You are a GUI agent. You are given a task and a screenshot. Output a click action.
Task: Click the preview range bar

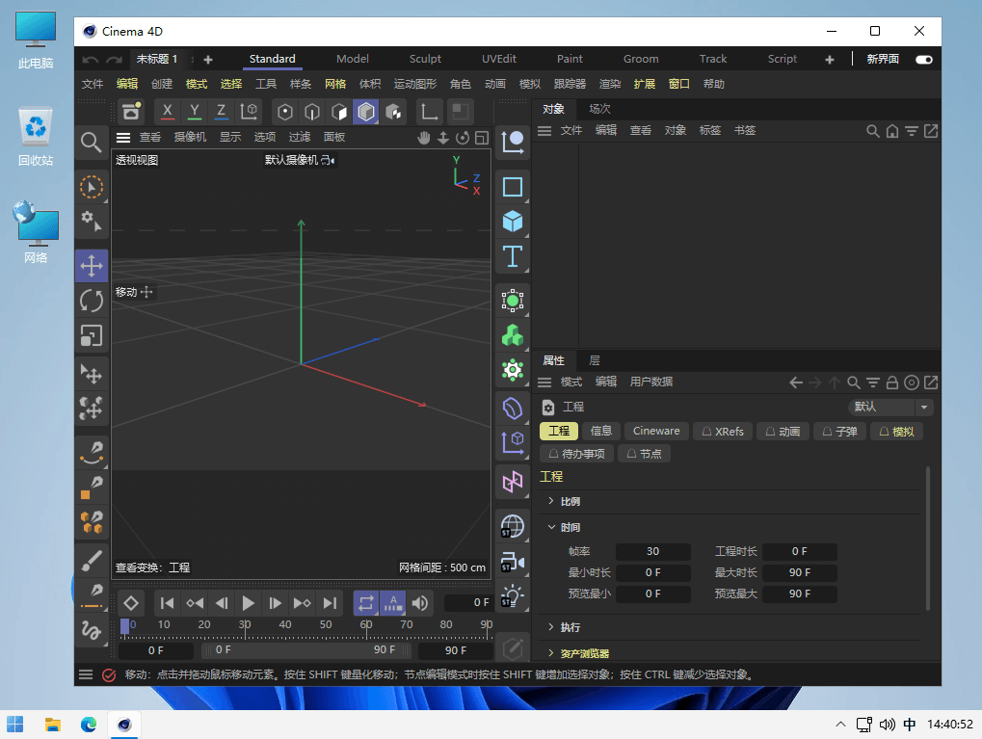tap(305, 650)
